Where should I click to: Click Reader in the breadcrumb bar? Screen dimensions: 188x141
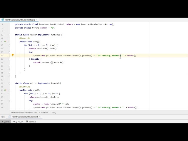click(44, 113)
